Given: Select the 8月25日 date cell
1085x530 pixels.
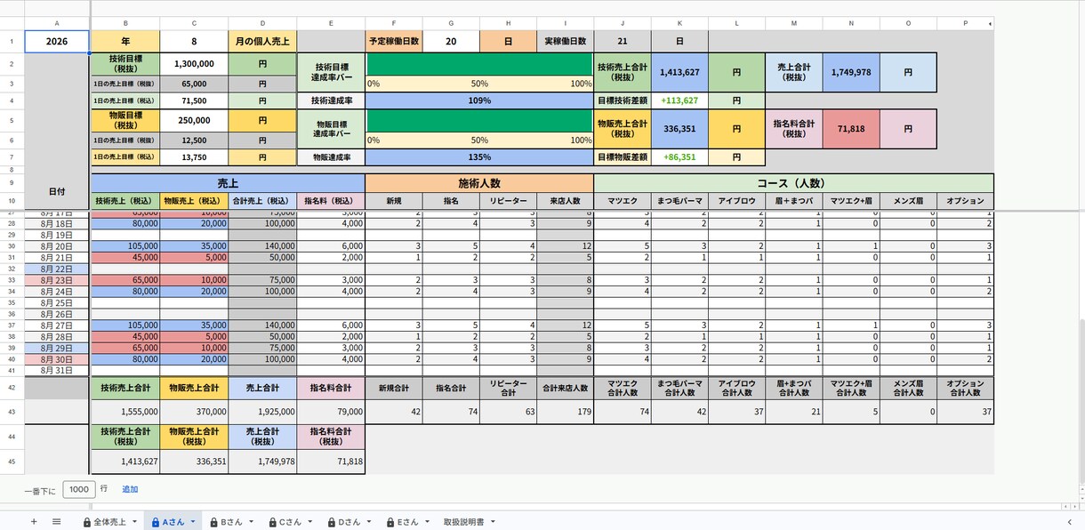Looking at the screenshot, I should pyautogui.click(x=57, y=302).
